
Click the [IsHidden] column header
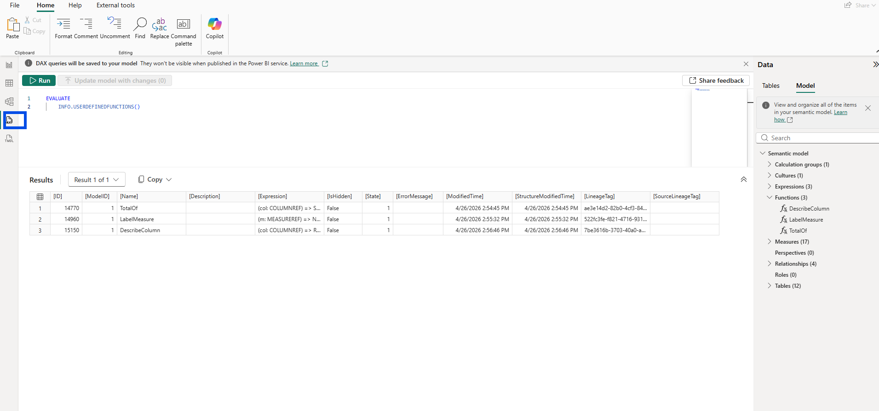click(343, 196)
